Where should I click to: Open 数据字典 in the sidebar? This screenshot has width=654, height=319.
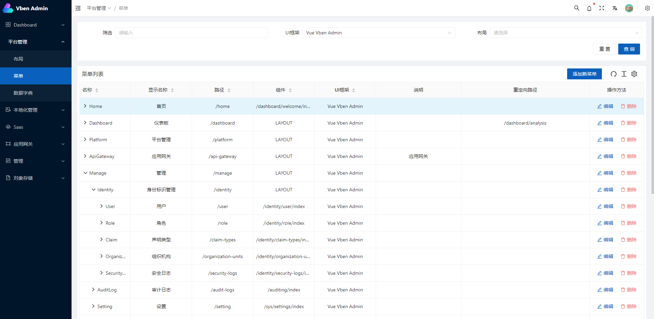(x=23, y=93)
